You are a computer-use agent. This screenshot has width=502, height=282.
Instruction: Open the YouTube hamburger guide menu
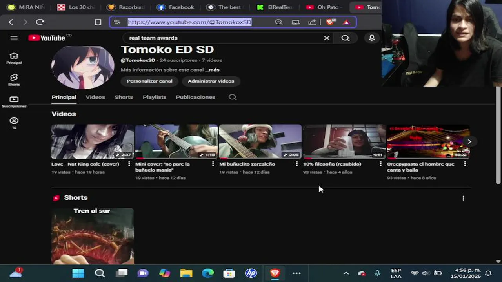14,38
